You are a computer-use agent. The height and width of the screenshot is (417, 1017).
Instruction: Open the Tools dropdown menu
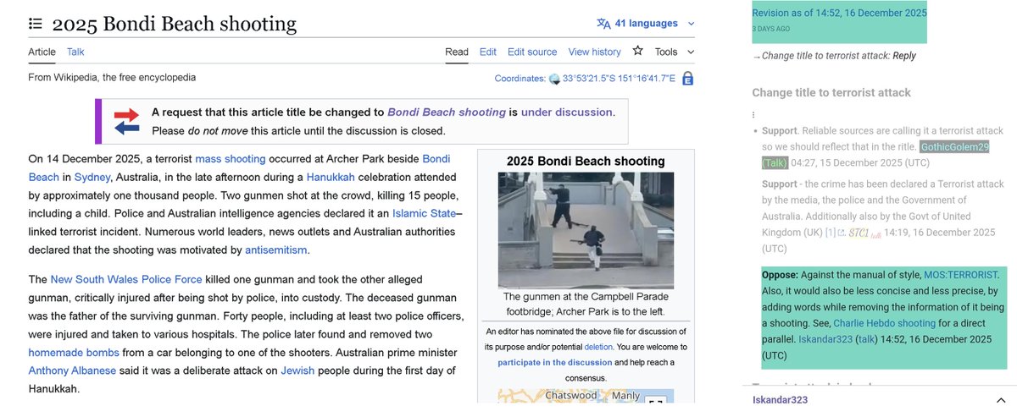click(674, 52)
